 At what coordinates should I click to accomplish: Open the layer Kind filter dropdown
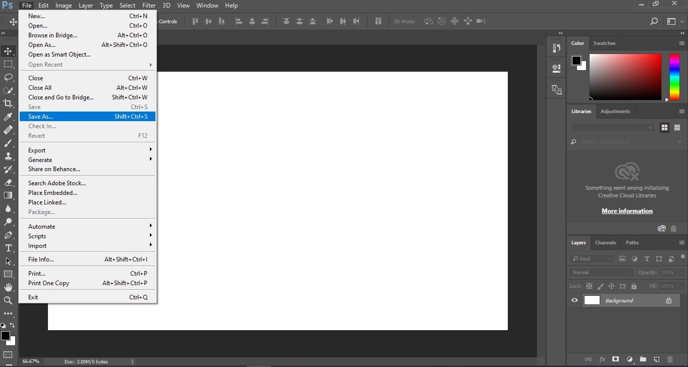pyautogui.click(x=592, y=258)
